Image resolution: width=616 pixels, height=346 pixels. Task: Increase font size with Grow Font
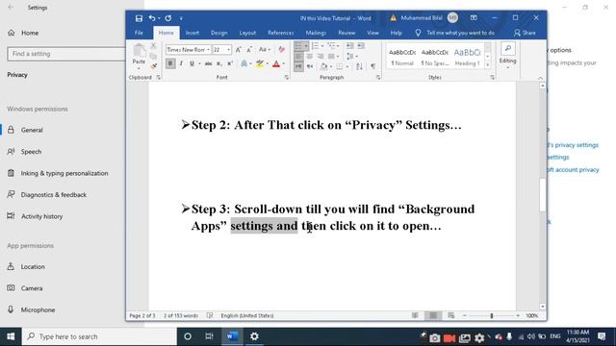pyautogui.click(x=239, y=49)
